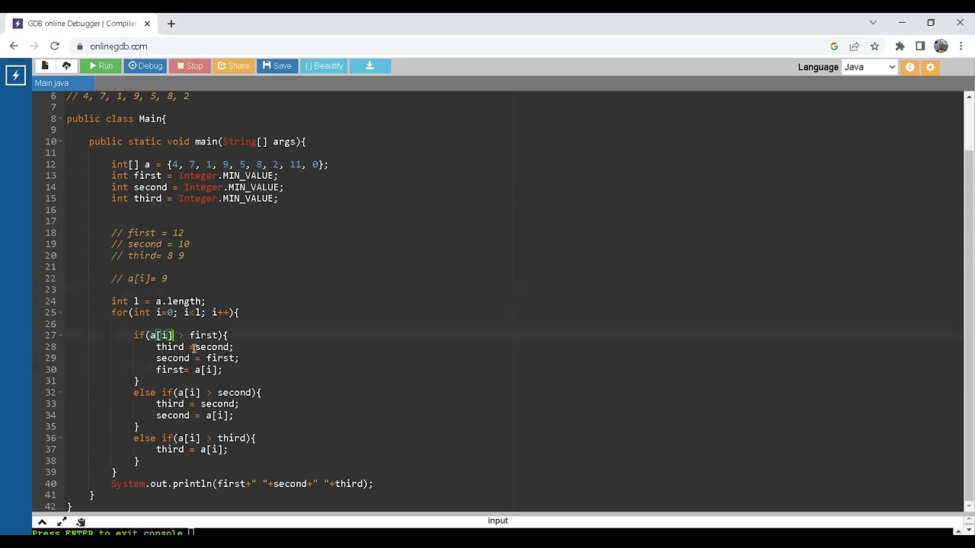Collapse the console with the up chevron icon
Screen dimensions: 975x548
click(42, 522)
